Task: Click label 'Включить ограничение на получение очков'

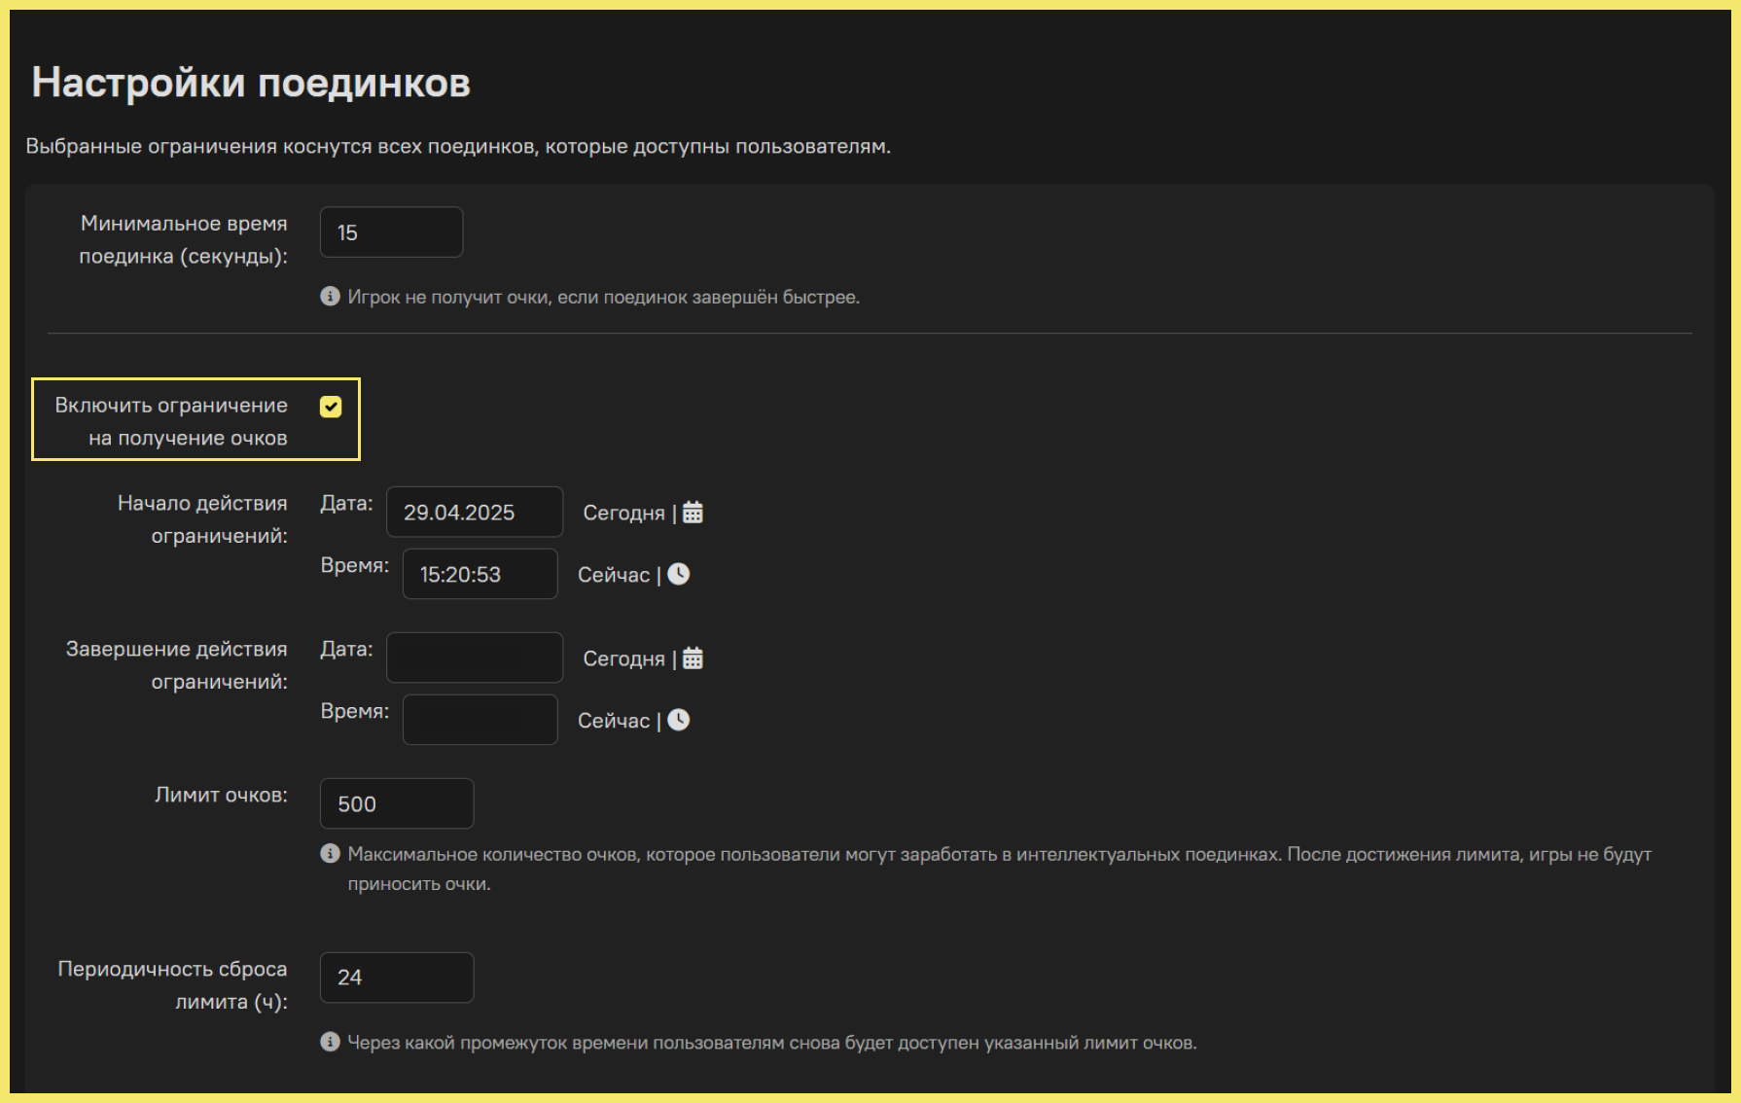Action: tap(171, 421)
